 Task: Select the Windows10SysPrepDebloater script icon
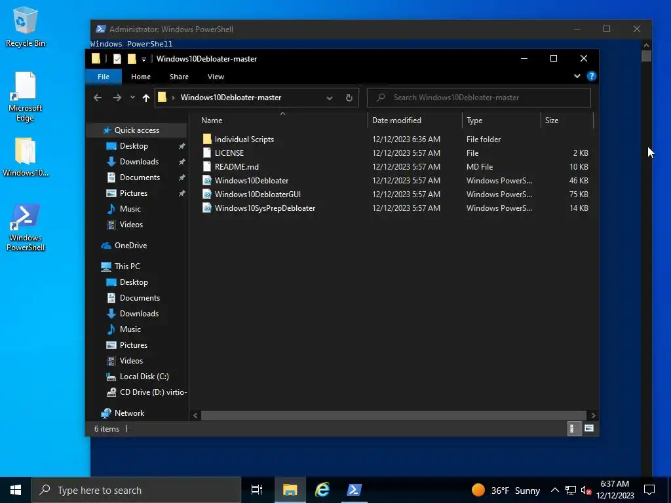[x=207, y=208]
